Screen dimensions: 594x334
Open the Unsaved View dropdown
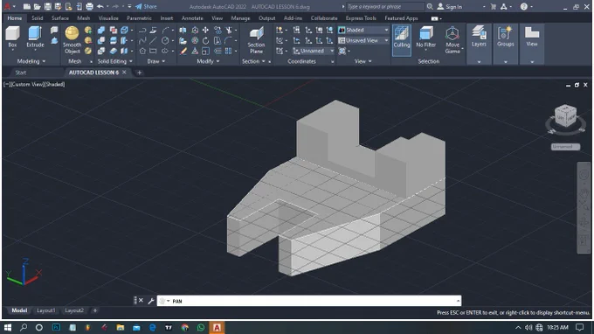click(363, 40)
